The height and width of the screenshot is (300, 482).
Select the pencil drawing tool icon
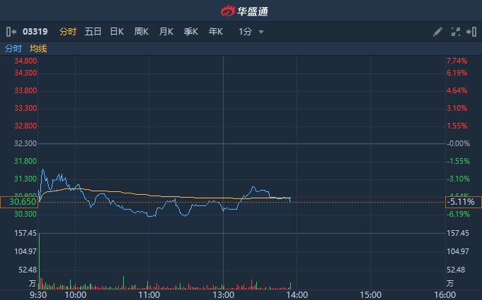pyautogui.click(x=437, y=32)
